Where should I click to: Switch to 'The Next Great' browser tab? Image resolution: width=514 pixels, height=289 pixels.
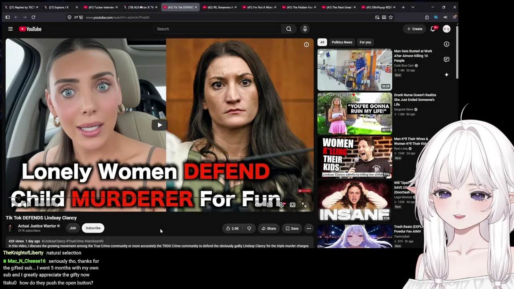point(339,7)
